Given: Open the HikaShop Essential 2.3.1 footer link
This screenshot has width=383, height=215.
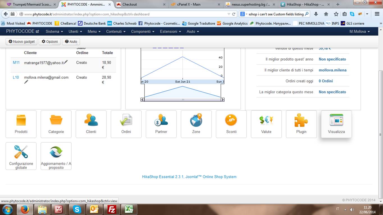Looking at the screenshot, I should (189, 177).
